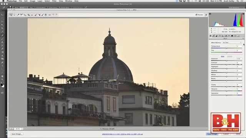Open workflow options link below image
This screenshot has height=138, width=246.
coord(122,134)
